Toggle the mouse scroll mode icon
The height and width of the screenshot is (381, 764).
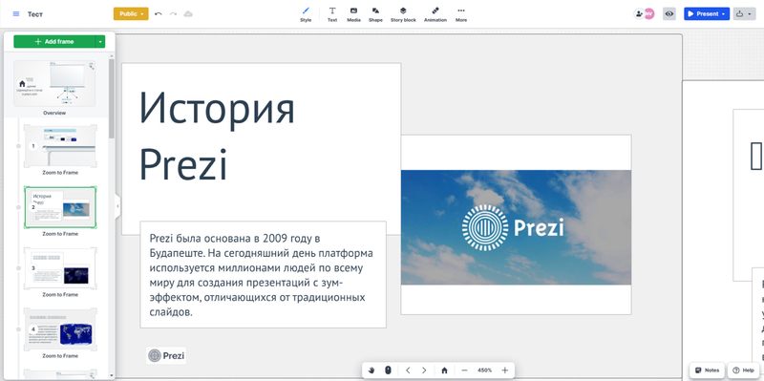coord(388,370)
